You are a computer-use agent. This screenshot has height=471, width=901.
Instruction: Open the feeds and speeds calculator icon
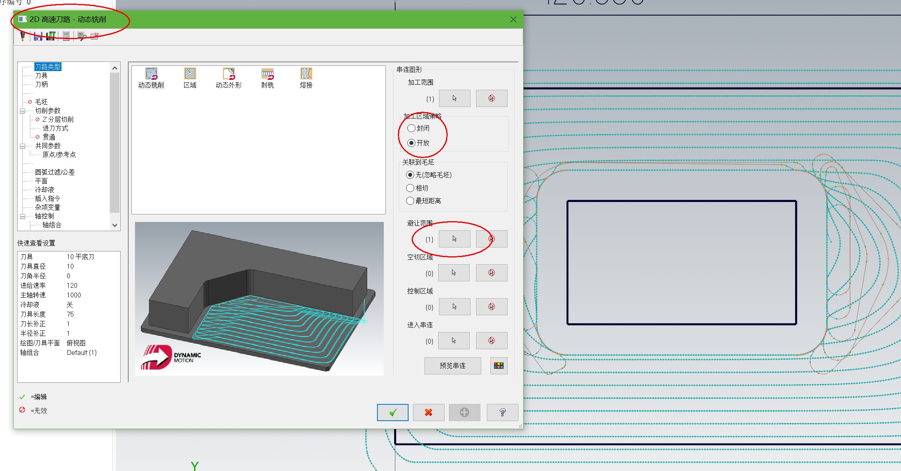[x=66, y=37]
